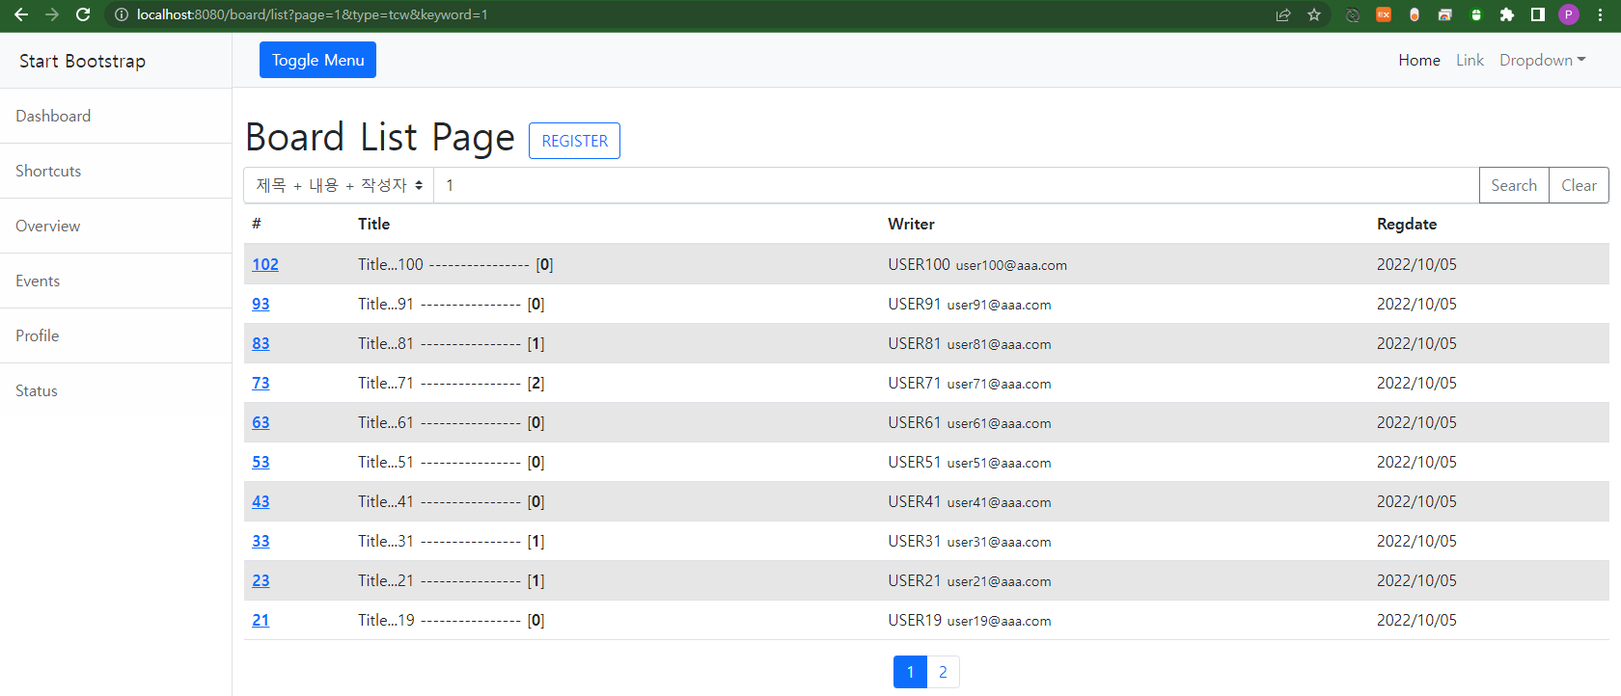Viewport: 1621px width, 696px height.
Task: Open board post number 93
Action: (x=261, y=304)
